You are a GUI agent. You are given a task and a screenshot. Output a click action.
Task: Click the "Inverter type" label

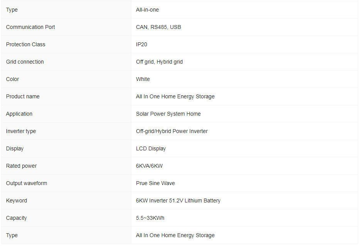click(21, 131)
